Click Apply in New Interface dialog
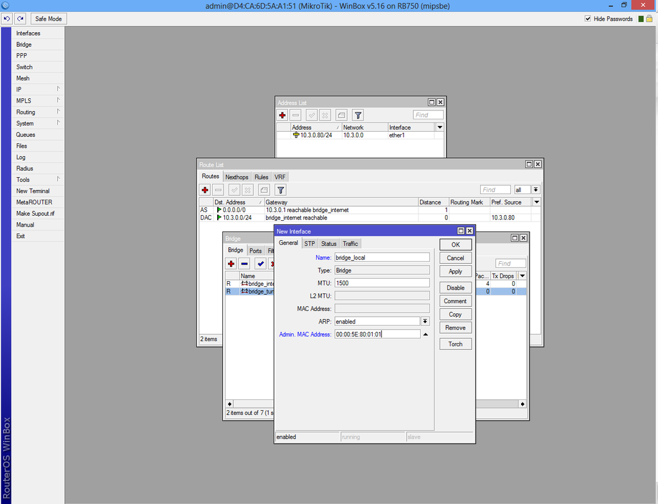Viewport: 658px width, 504px height. [455, 272]
